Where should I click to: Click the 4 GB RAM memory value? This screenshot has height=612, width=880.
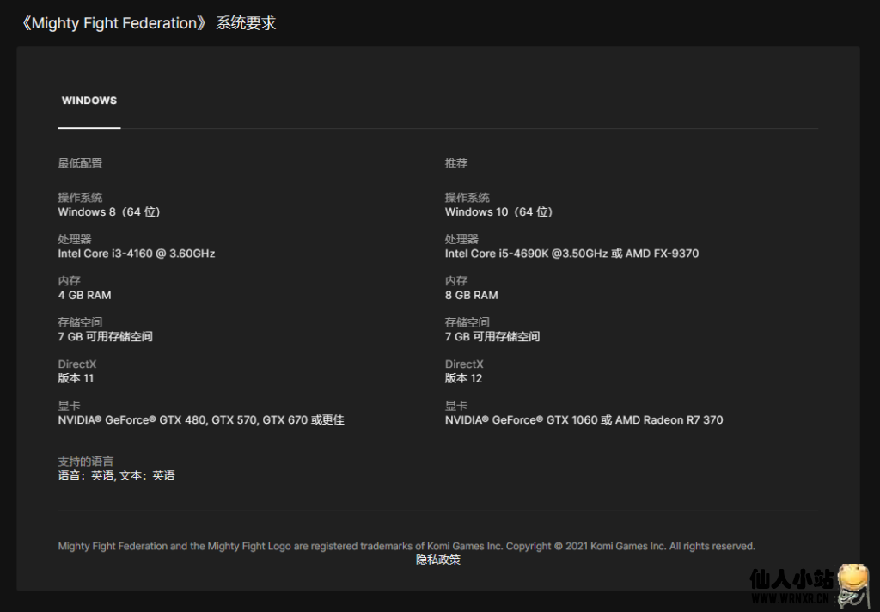click(84, 295)
